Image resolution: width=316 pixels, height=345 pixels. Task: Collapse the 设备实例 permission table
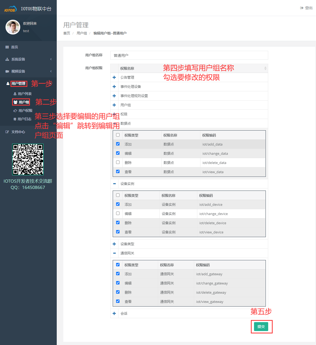point(114,183)
